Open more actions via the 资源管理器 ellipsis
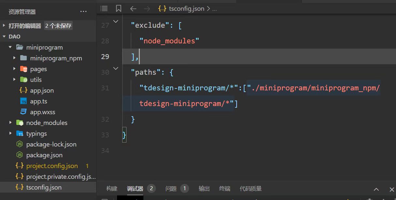The image size is (396, 200). click(x=83, y=11)
